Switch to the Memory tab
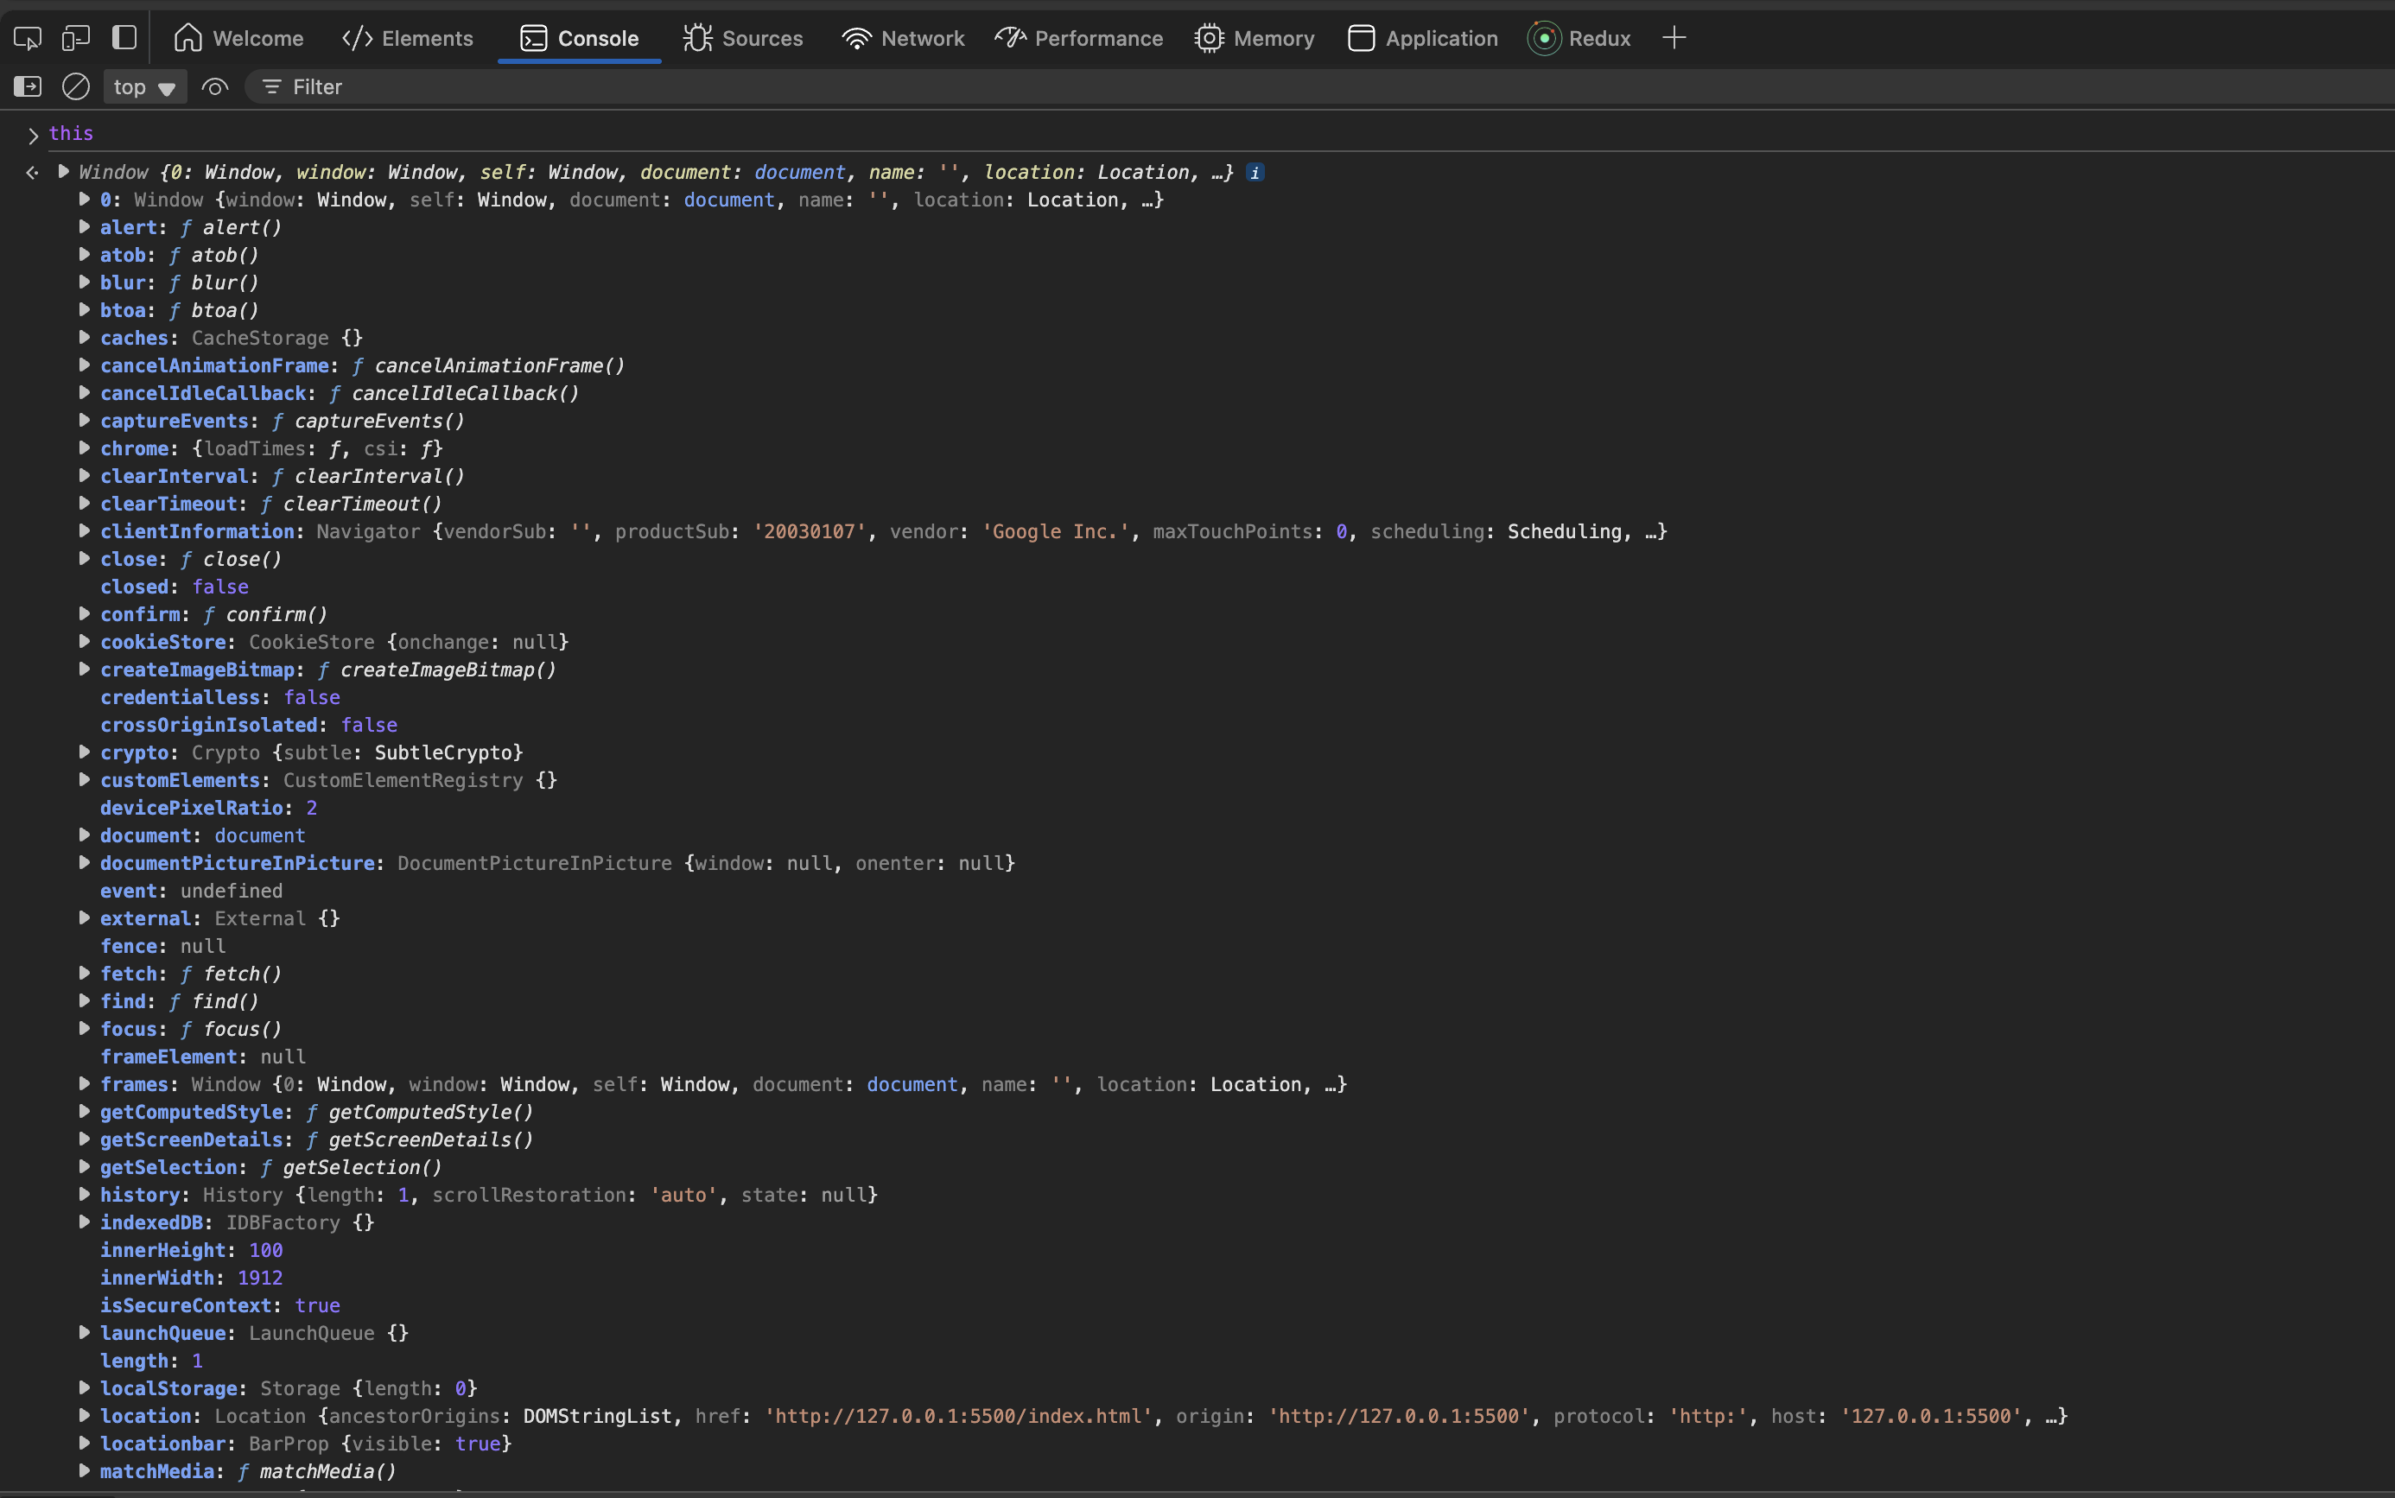The image size is (2395, 1498). point(1255,39)
